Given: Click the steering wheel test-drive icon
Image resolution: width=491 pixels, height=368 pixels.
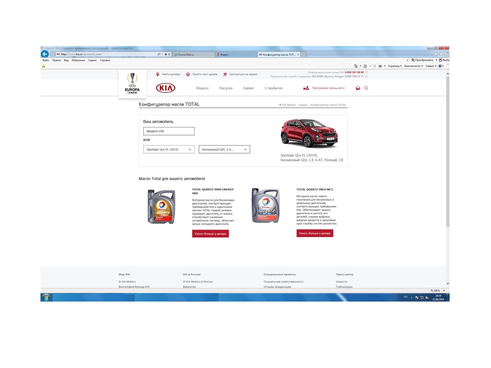Looking at the screenshot, I should pos(188,74).
